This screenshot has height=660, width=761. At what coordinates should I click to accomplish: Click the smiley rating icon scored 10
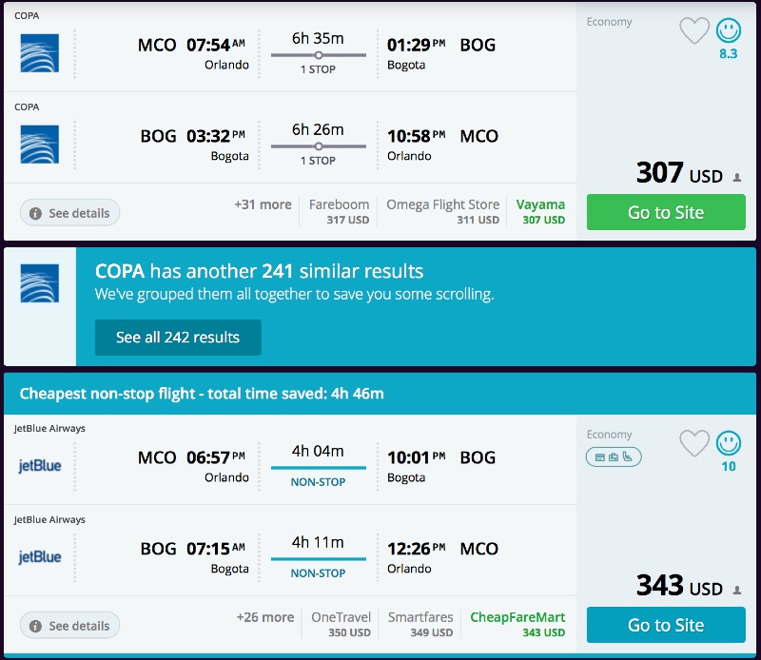pyautogui.click(x=729, y=443)
